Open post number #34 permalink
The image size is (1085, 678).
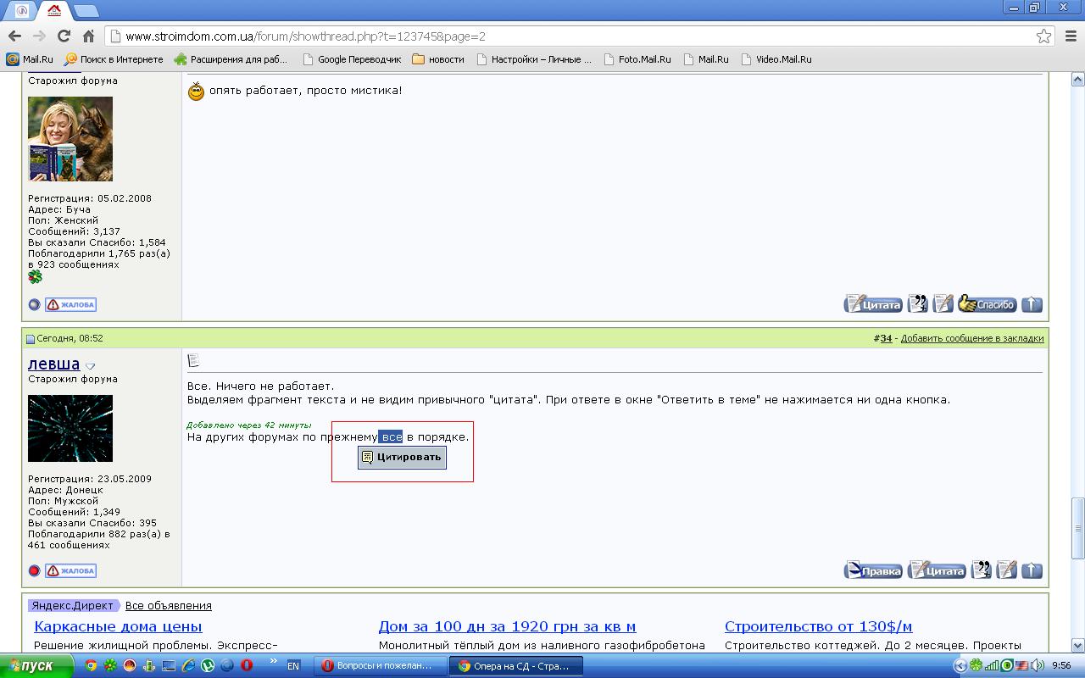point(882,338)
